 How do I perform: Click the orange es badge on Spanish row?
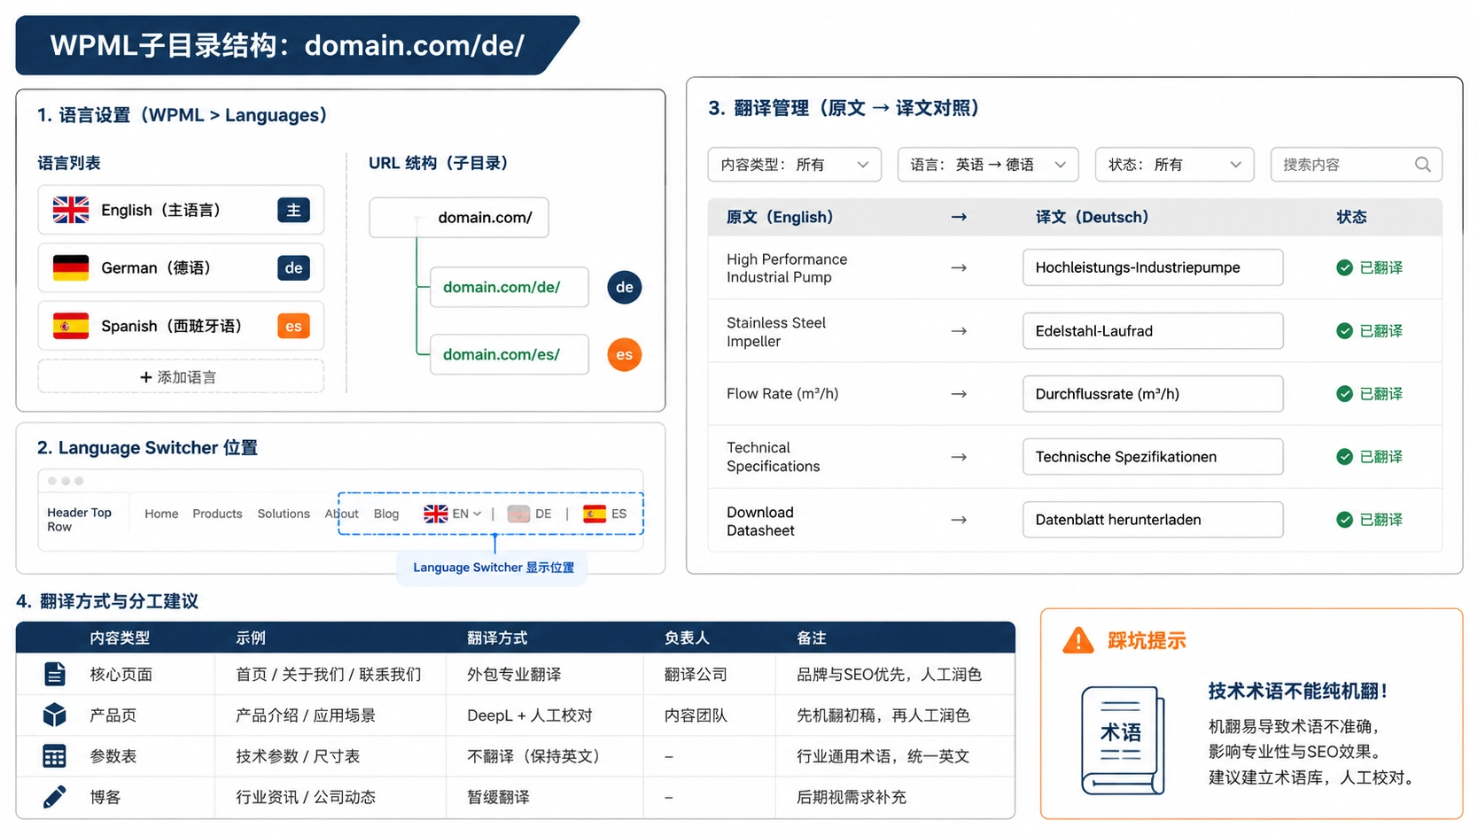(x=293, y=326)
